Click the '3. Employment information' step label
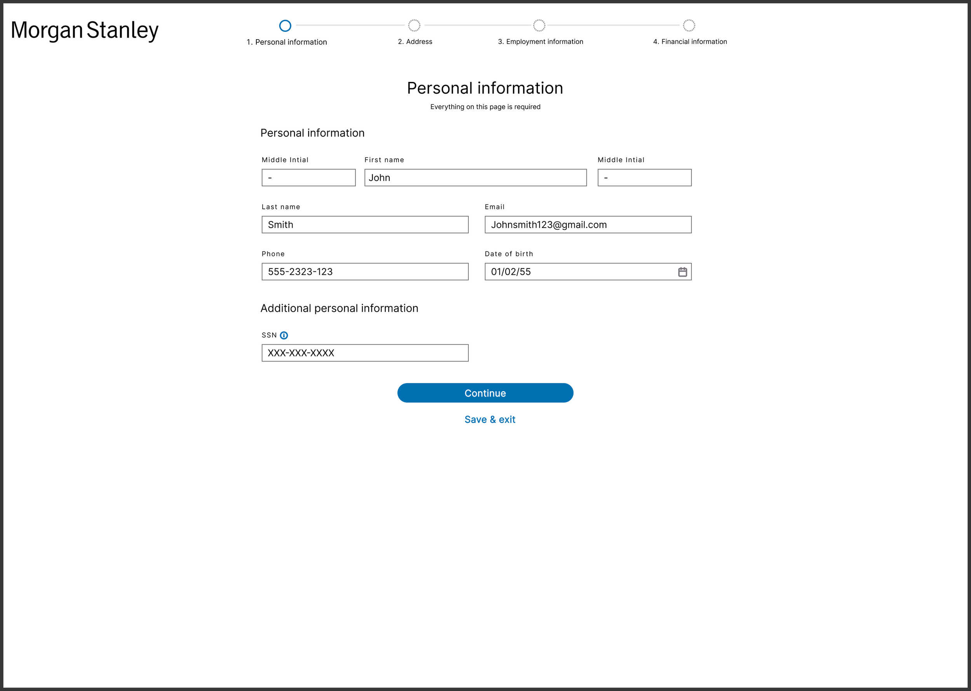 click(540, 42)
